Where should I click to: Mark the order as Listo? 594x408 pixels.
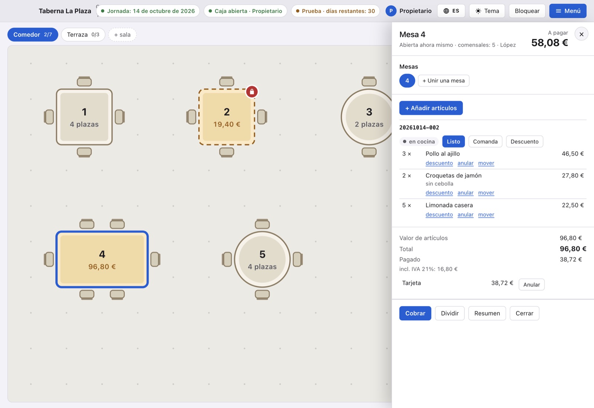453,142
